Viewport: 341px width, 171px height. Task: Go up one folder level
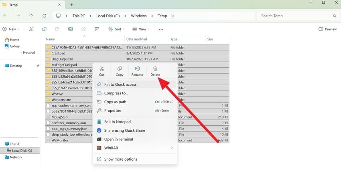31,16
